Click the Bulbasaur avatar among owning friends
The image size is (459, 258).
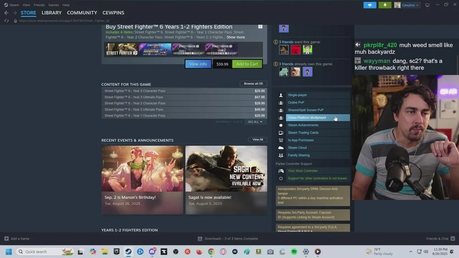[x=284, y=72]
